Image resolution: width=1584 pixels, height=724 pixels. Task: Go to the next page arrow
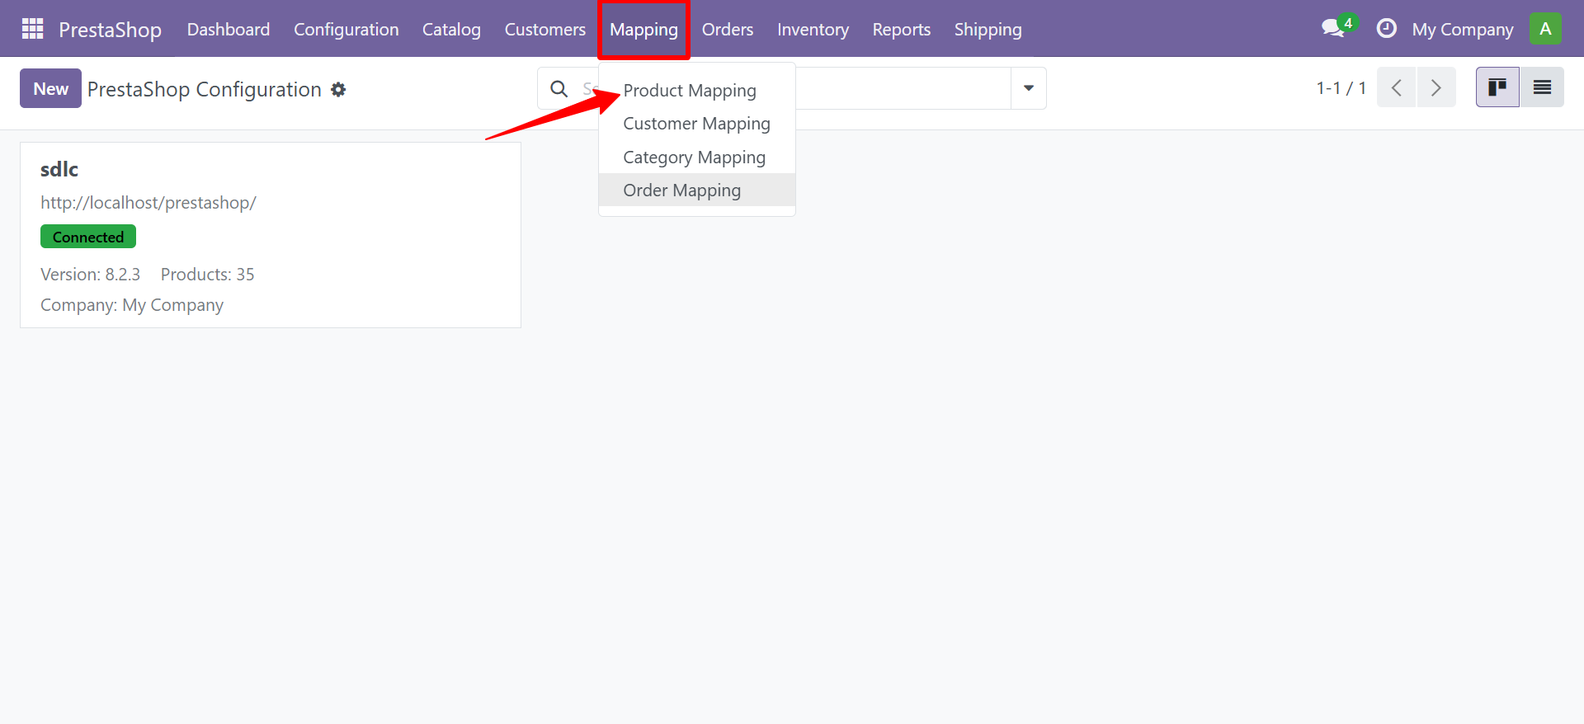1436,87
